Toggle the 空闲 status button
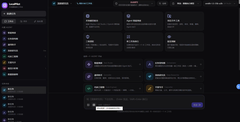Viewport: 240px width, 122px height. 163,4
